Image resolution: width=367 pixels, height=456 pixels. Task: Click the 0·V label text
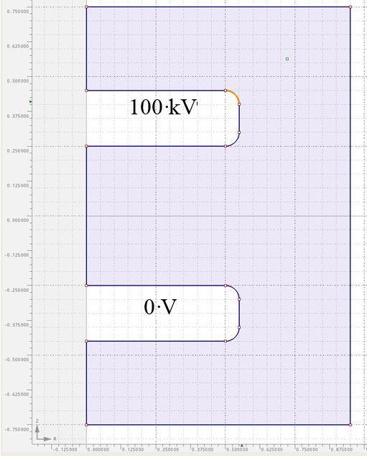pos(160,307)
